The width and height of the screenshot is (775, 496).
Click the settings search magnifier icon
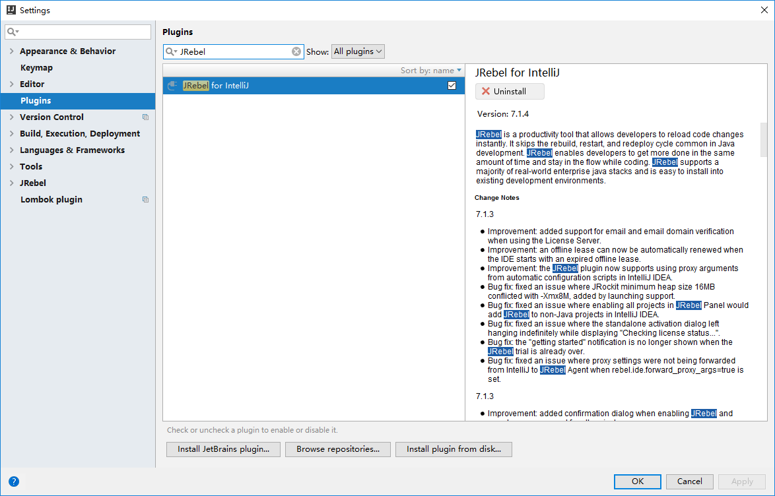[12, 32]
